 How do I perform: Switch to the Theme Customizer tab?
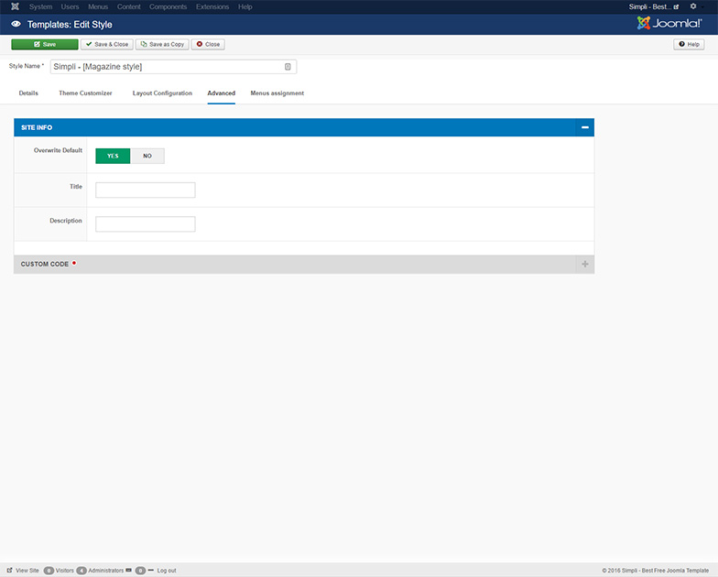click(85, 93)
